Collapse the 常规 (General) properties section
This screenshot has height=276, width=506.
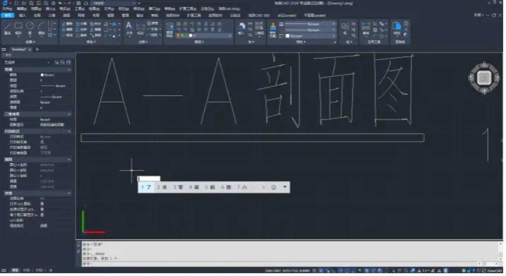(69, 70)
